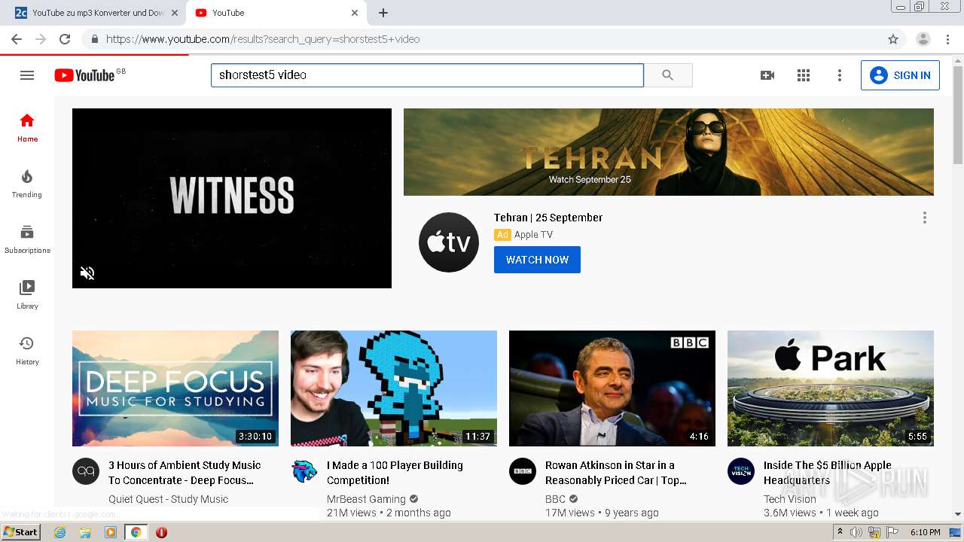Click in the YouTube search input field
The width and height of the screenshot is (964, 542).
427,75
